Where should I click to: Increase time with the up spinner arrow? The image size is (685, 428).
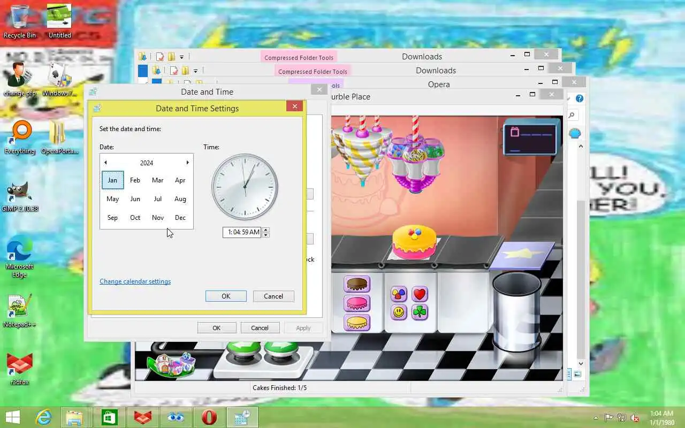[x=266, y=230]
